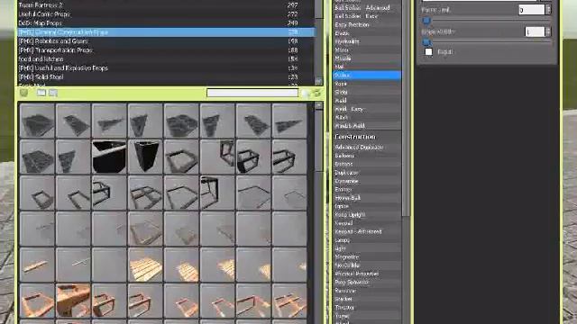Select the [PHX] Robotics and Gears category
This screenshot has height=324, width=577.
click(166, 41)
